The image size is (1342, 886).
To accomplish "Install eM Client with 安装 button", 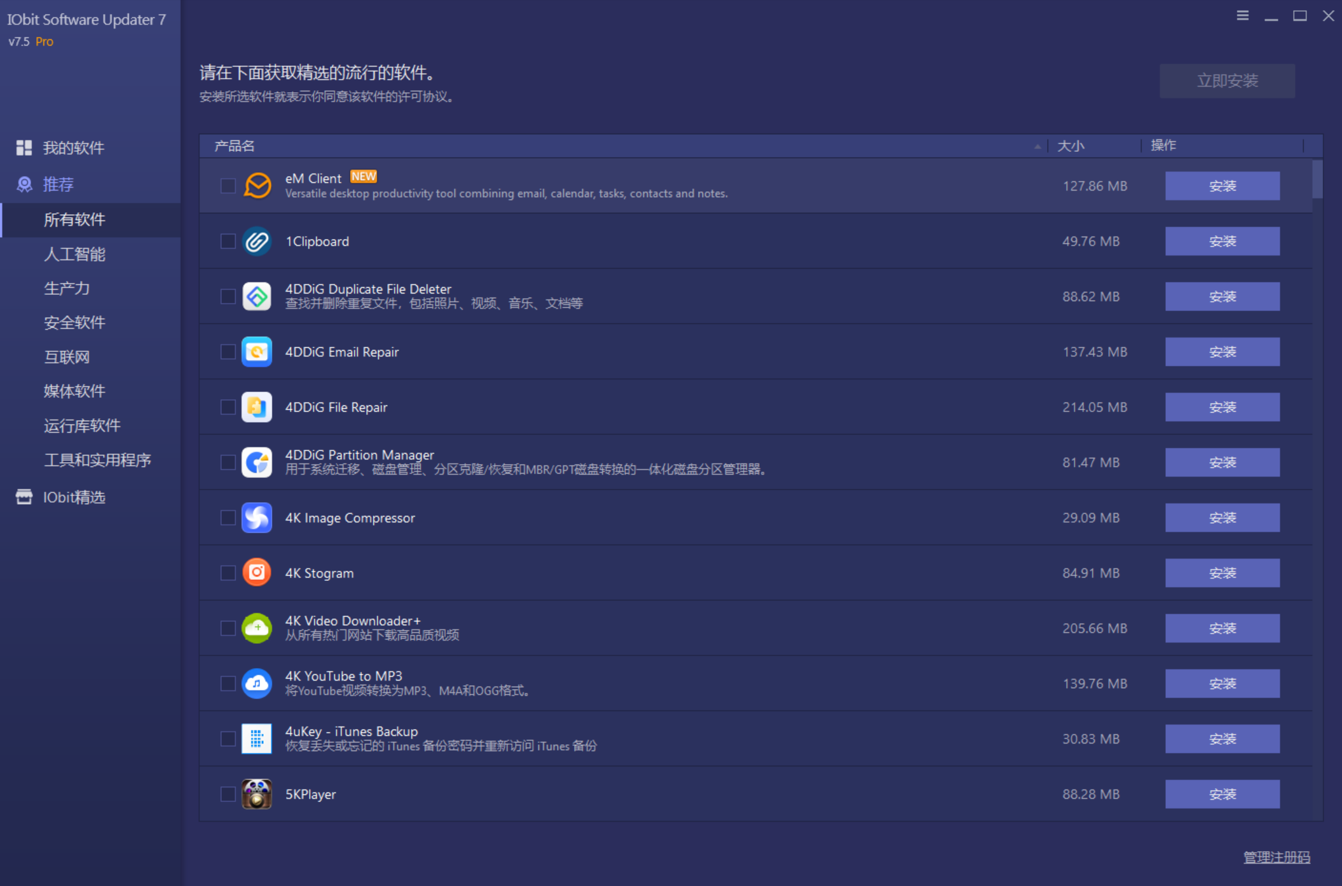I will pyautogui.click(x=1222, y=186).
